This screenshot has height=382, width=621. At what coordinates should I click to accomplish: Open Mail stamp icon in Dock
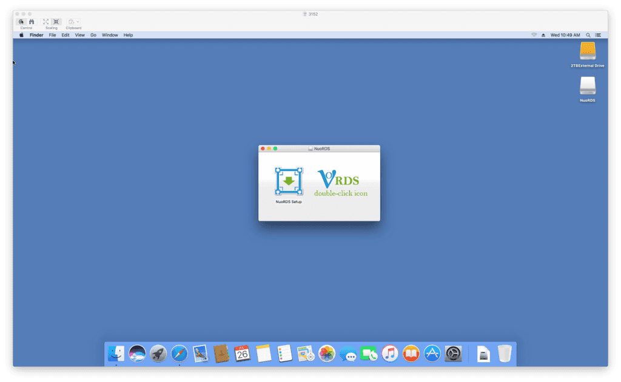200,354
